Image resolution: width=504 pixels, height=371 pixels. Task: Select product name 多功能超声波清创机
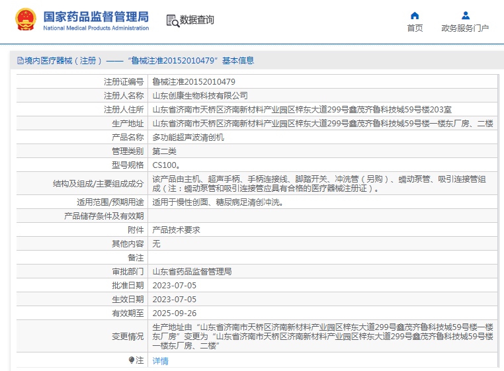point(188,138)
